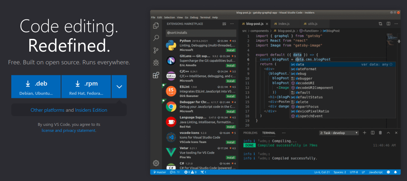The width and height of the screenshot is (407, 181).
Task: Click the Chrome debugger extension logo
Action: tap(171, 106)
